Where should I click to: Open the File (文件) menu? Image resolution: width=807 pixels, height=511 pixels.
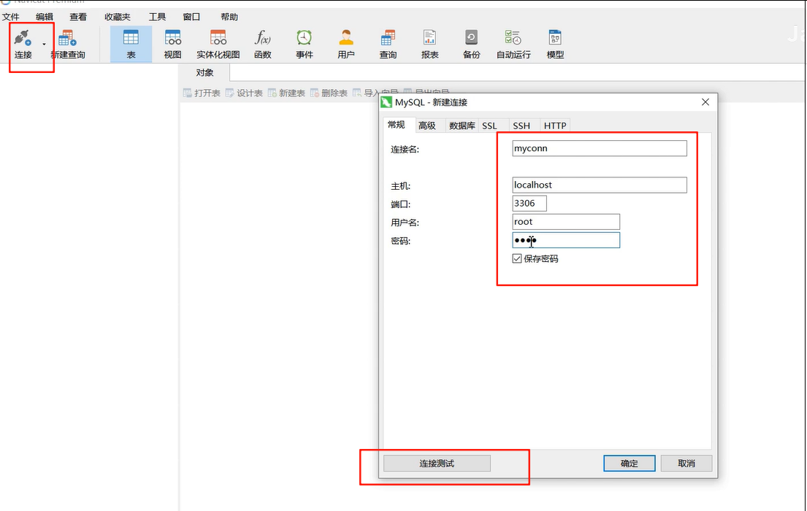10,17
